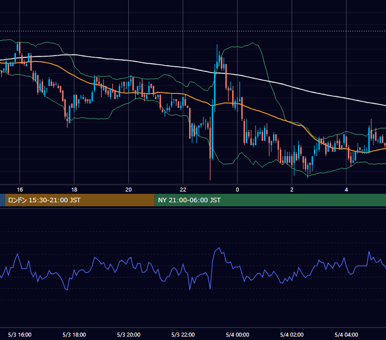The image size is (386, 340).
Task: Click the hour label 20 on the axis
Action: tap(128, 190)
